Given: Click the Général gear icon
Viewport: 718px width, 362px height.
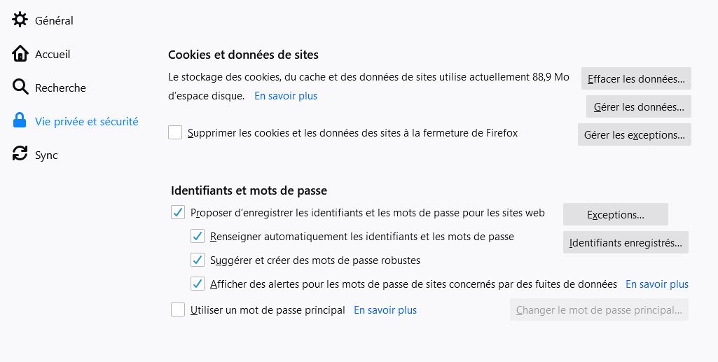Looking at the screenshot, I should coord(20,20).
